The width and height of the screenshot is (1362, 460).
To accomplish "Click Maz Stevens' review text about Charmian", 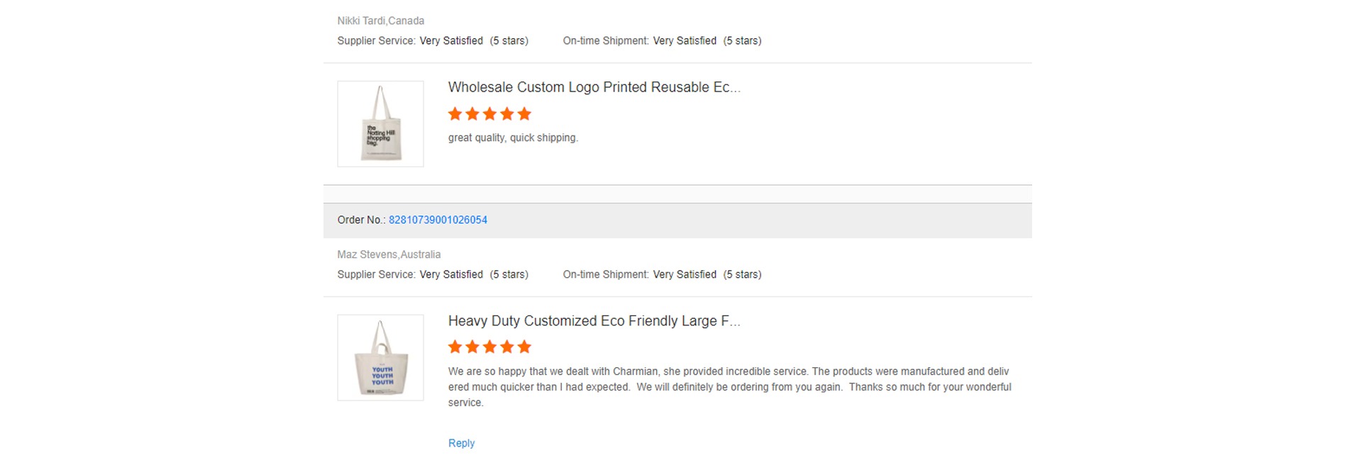I will coord(729,387).
